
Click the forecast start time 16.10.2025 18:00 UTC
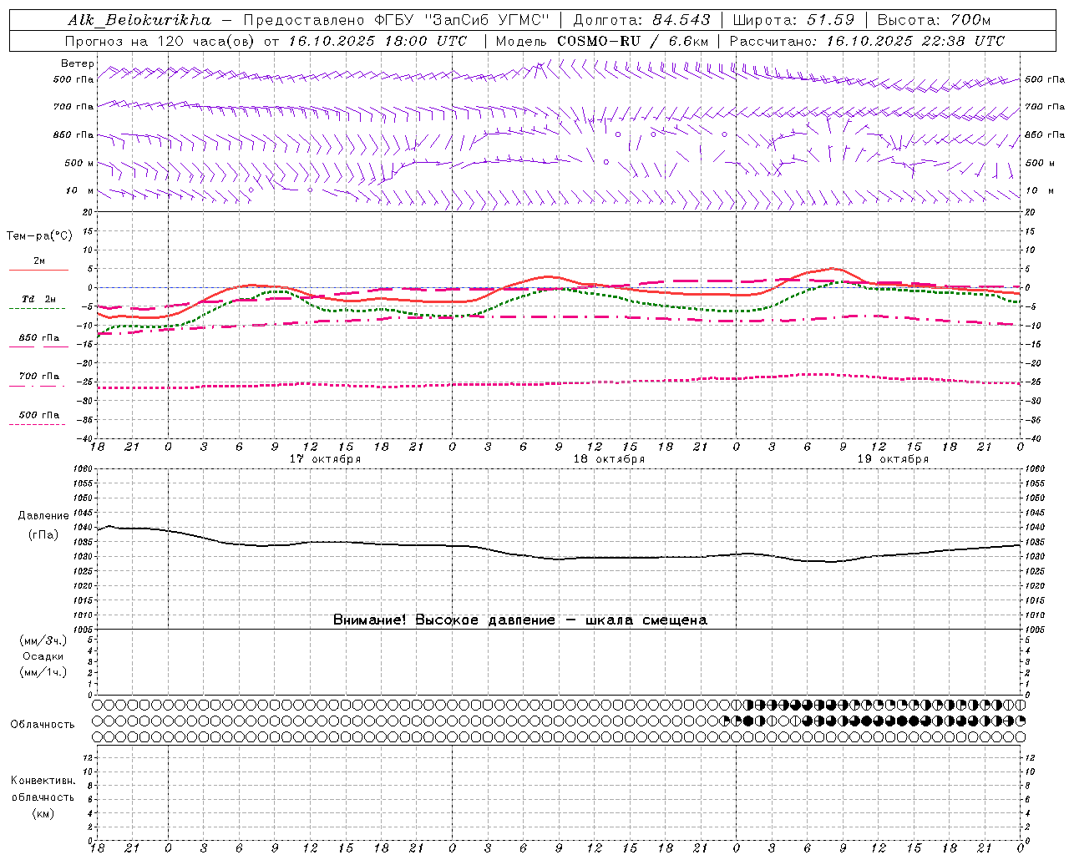[377, 41]
